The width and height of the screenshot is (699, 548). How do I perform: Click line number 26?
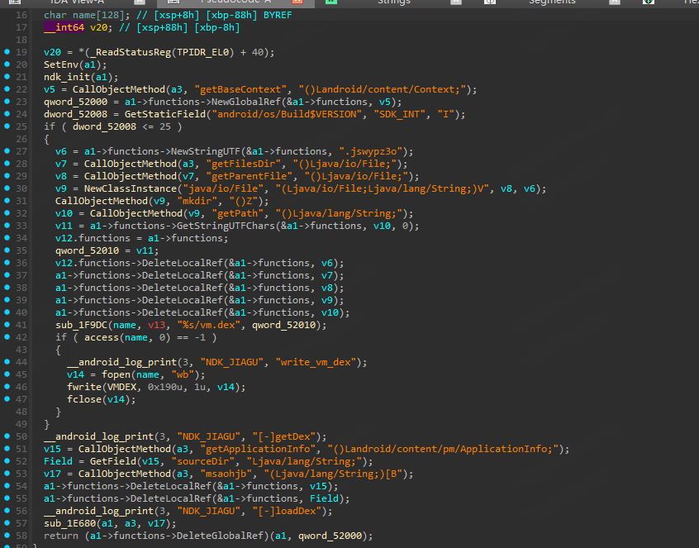click(21, 139)
